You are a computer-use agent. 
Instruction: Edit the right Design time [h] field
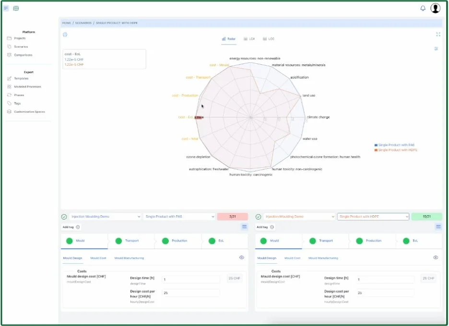click(x=385, y=279)
